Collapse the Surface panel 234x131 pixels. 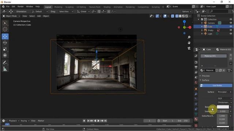[205, 80]
